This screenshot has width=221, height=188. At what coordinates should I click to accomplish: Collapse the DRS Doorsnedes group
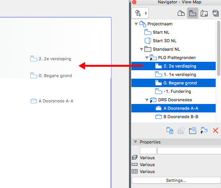point(147,100)
